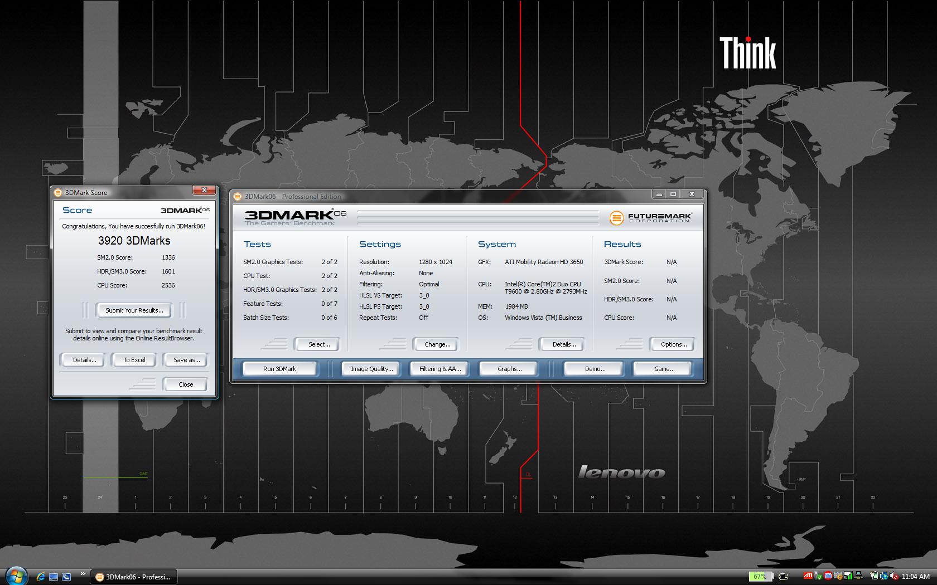The image size is (937, 585).
Task: Click Show Desktop quick launch icon
Action: (54, 577)
